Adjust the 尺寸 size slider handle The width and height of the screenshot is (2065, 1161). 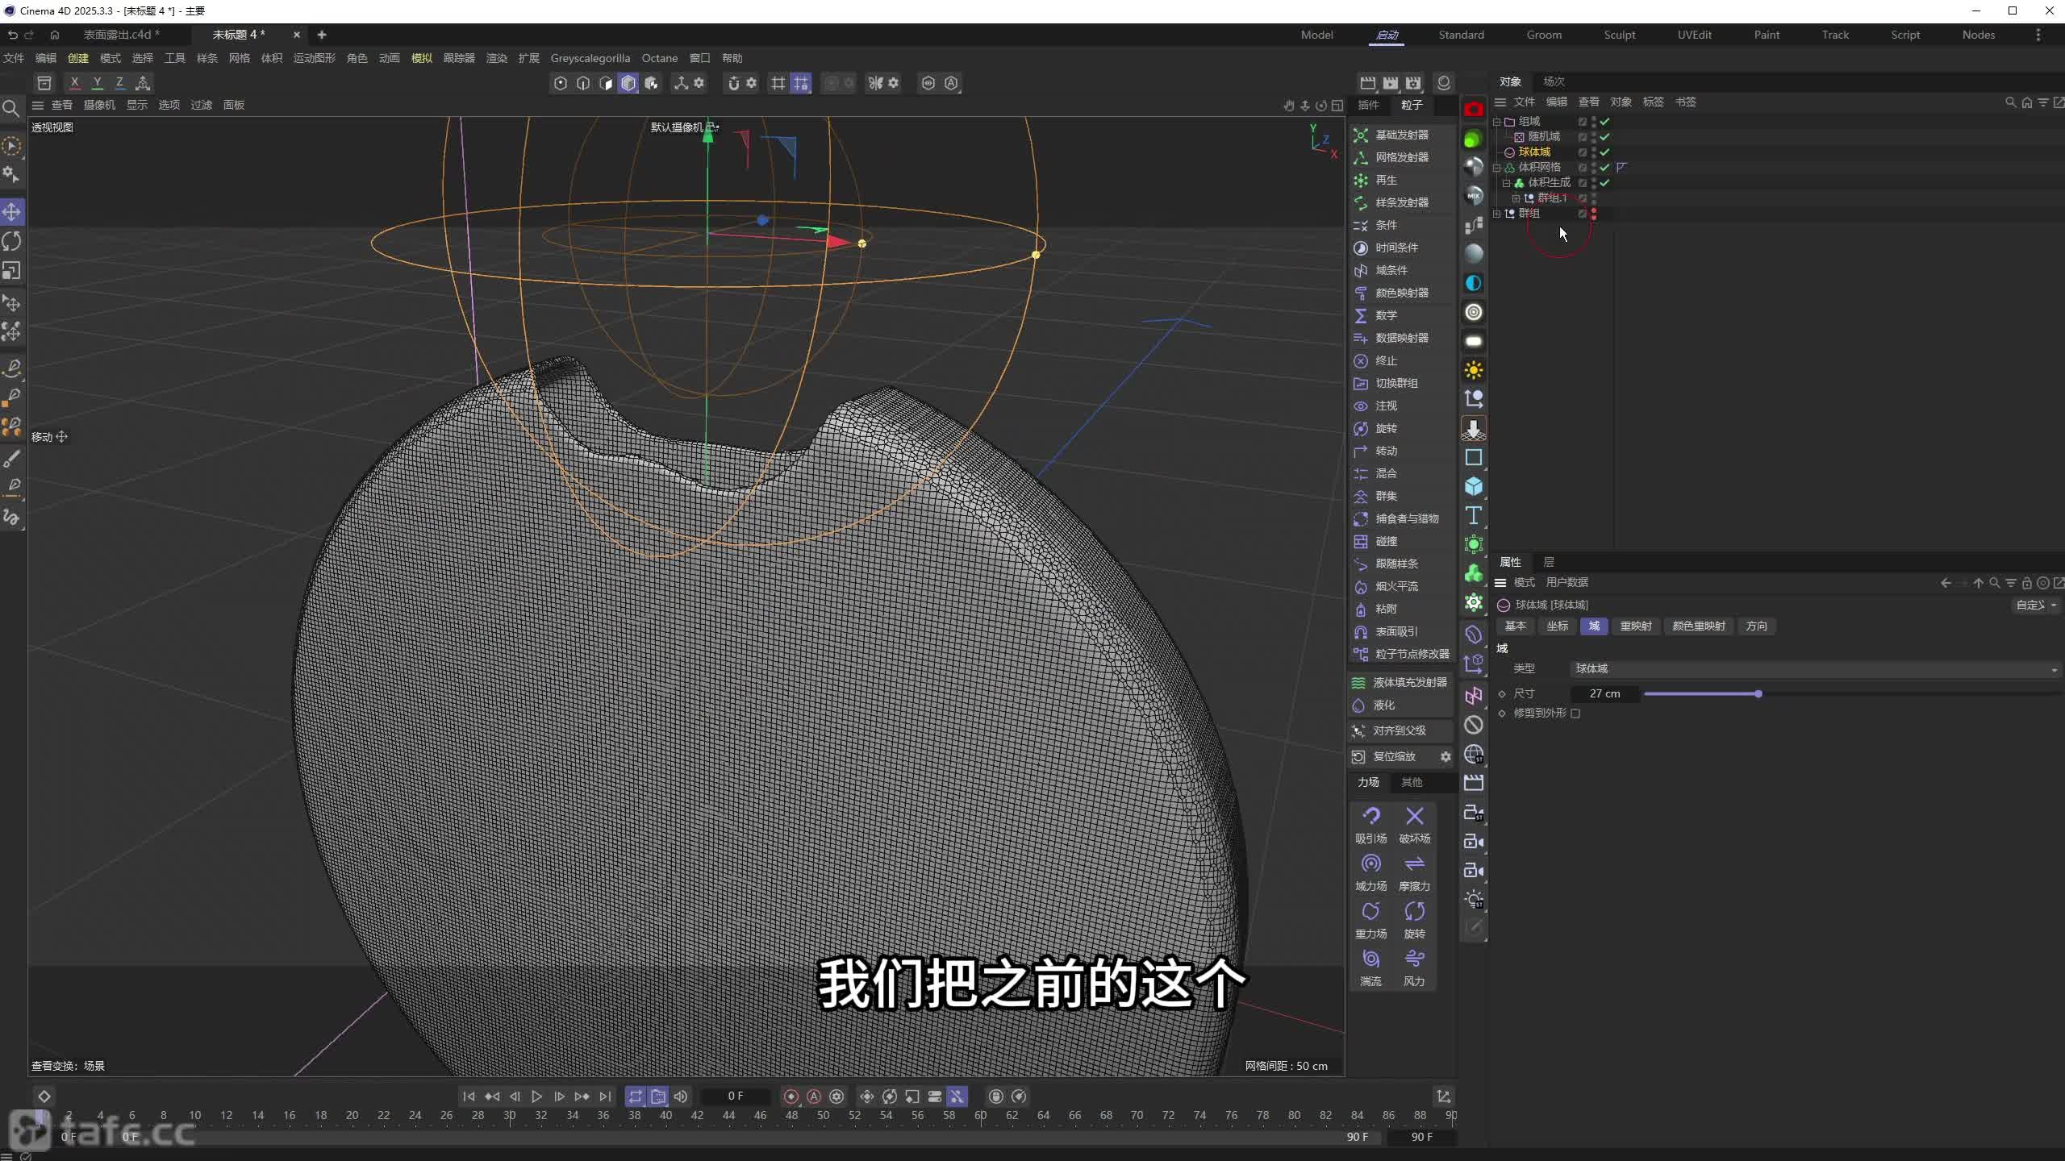click(1758, 694)
